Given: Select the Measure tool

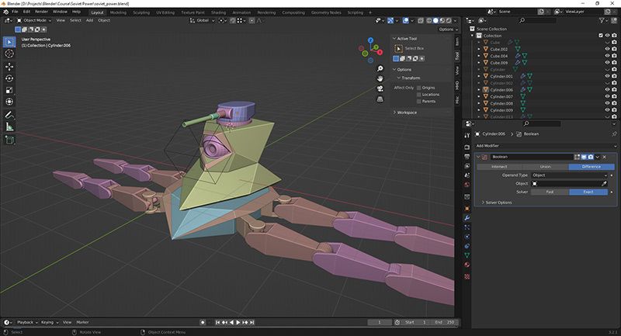Looking at the screenshot, I should (9, 126).
